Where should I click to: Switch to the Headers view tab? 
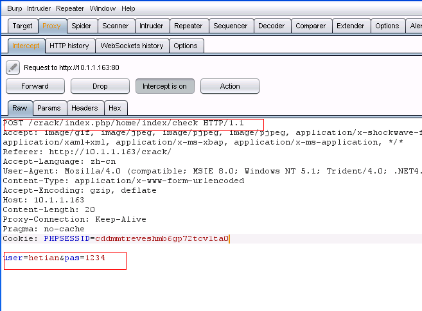pyautogui.click(x=85, y=108)
